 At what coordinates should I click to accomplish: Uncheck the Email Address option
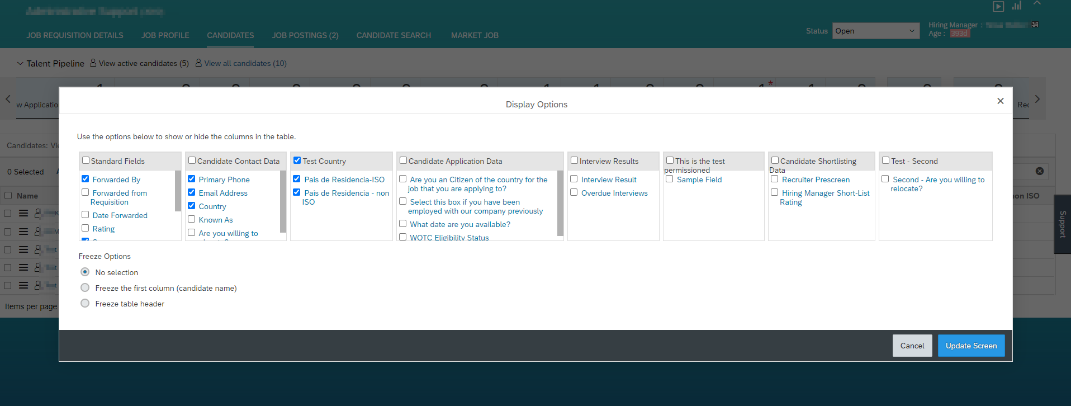[x=191, y=192]
